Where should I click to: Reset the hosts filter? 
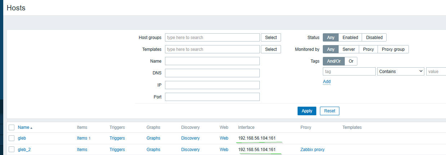(329, 111)
